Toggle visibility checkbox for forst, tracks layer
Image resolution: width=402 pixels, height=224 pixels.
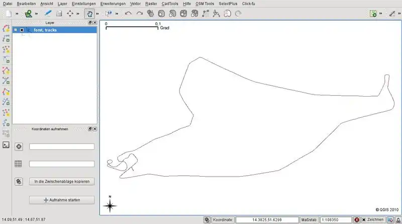tap(22, 30)
